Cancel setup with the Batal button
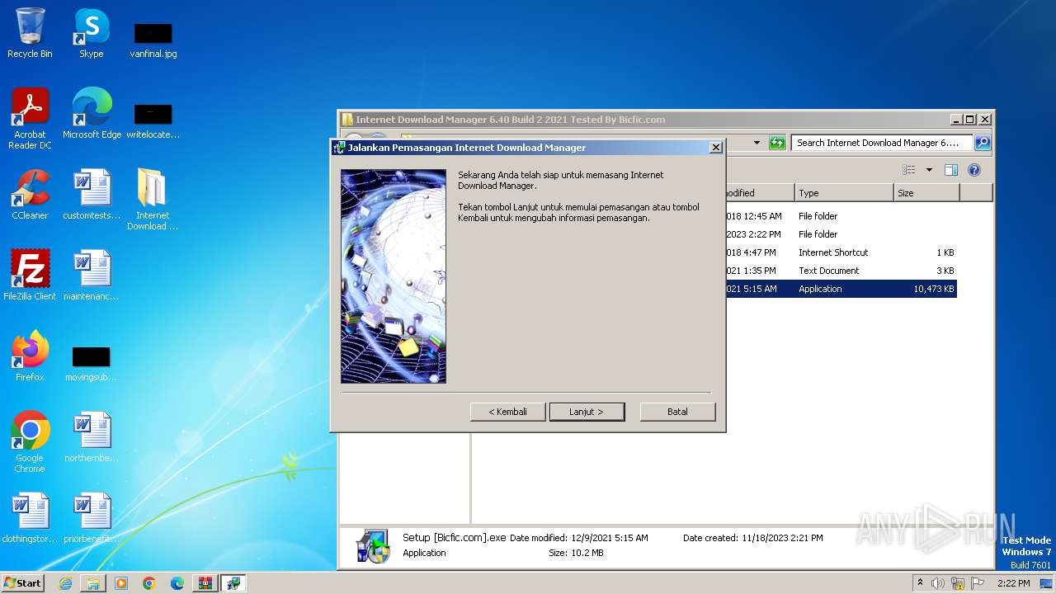The height and width of the screenshot is (594, 1056). pos(677,412)
